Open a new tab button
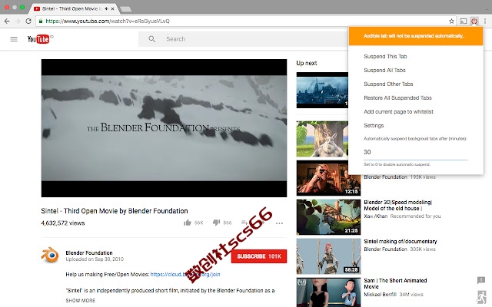This screenshot has height=307, width=492. click(126, 9)
